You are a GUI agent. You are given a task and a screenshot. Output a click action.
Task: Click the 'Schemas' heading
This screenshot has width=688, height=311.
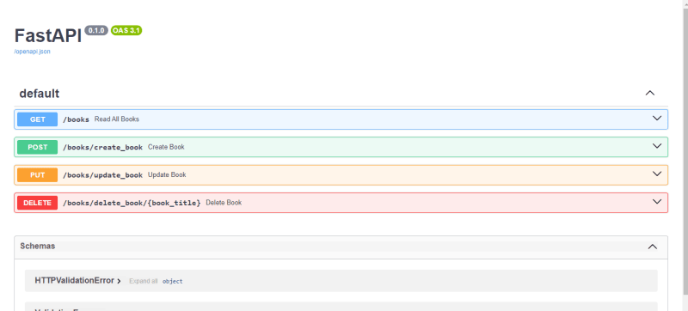38,247
